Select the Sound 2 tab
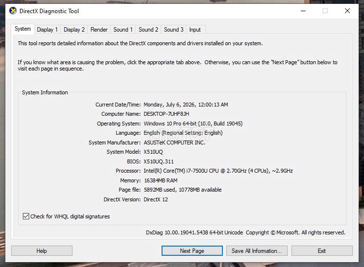The width and height of the screenshot is (364, 267). pyautogui.click(x=148, y=30)
